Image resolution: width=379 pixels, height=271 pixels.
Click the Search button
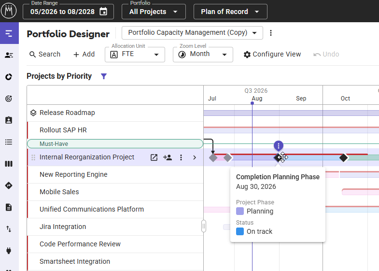45,54
